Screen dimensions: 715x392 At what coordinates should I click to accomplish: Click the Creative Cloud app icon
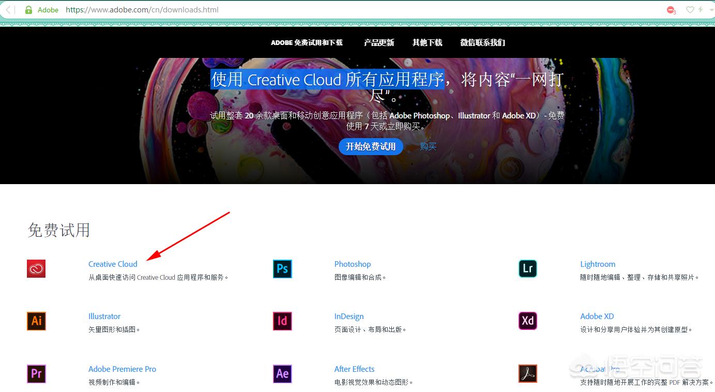tap(36, 268)
